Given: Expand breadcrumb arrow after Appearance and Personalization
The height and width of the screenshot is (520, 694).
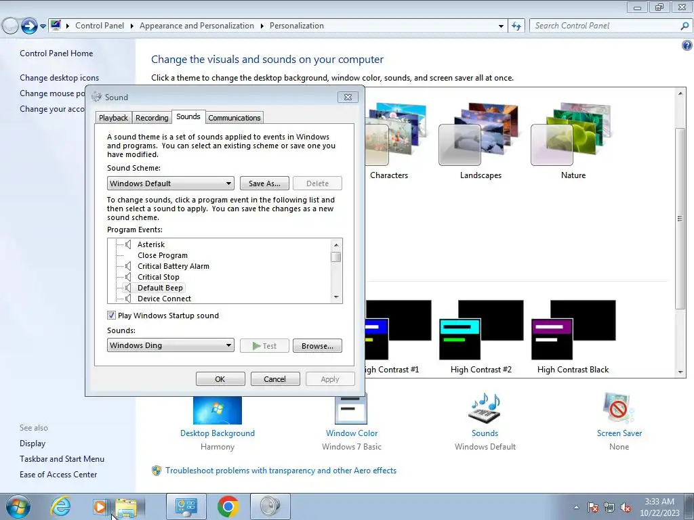Looking at the screenshot, I should coord(262,26).
